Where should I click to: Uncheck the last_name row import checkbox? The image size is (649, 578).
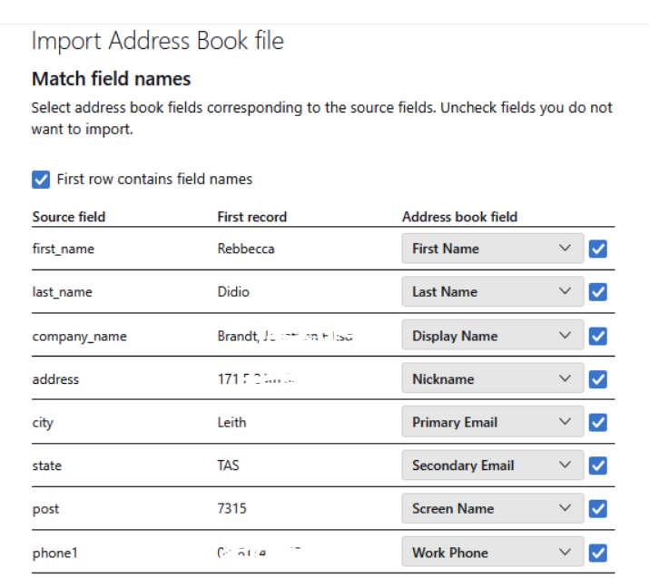597,292
